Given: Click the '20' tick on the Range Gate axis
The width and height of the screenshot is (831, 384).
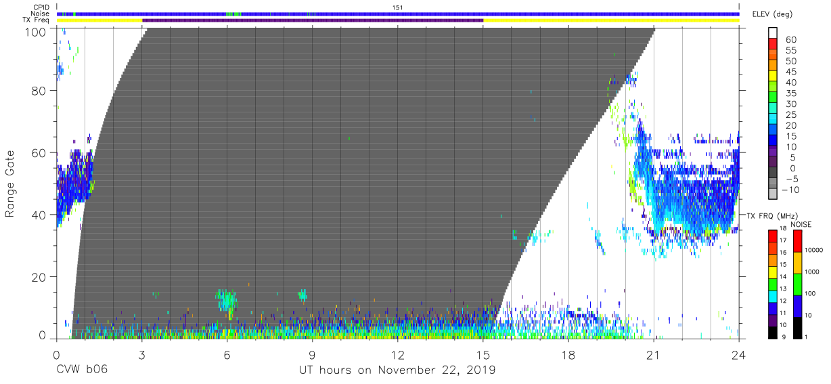Looking at the screenshot, I should coord(39,277).
